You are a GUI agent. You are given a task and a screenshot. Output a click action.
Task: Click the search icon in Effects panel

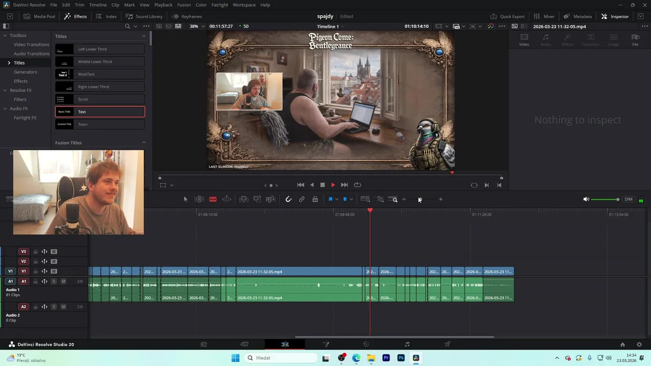coord(128,26)
